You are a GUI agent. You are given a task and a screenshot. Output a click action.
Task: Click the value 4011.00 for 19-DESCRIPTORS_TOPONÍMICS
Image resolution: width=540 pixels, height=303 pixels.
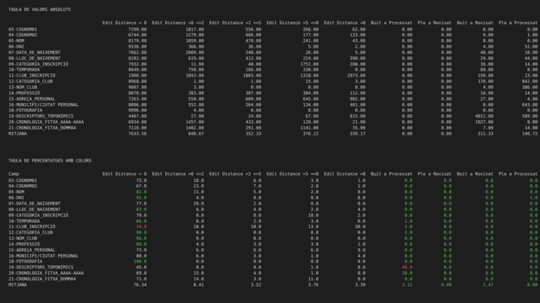(x=484, y=116)
